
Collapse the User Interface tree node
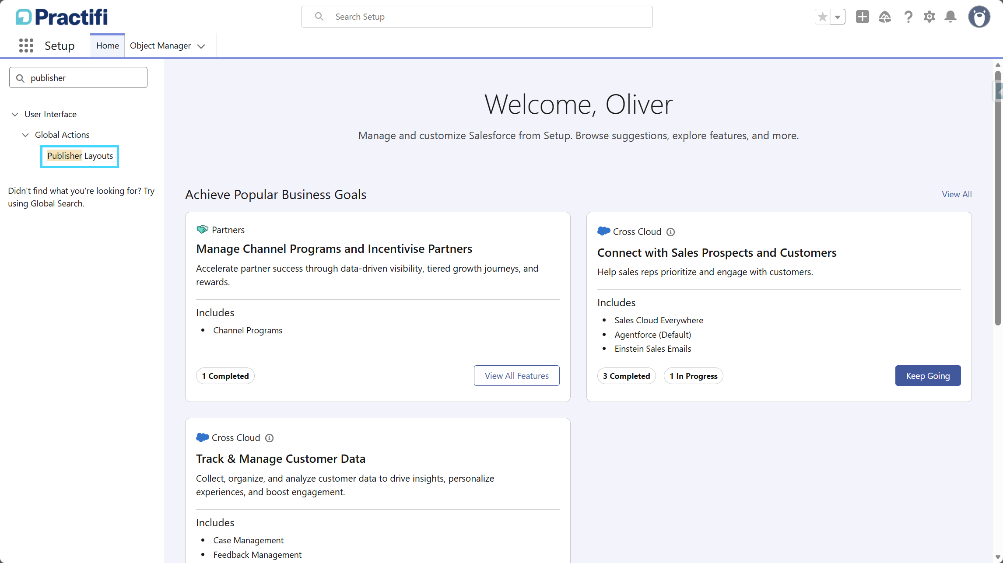[x=15, y=114]
